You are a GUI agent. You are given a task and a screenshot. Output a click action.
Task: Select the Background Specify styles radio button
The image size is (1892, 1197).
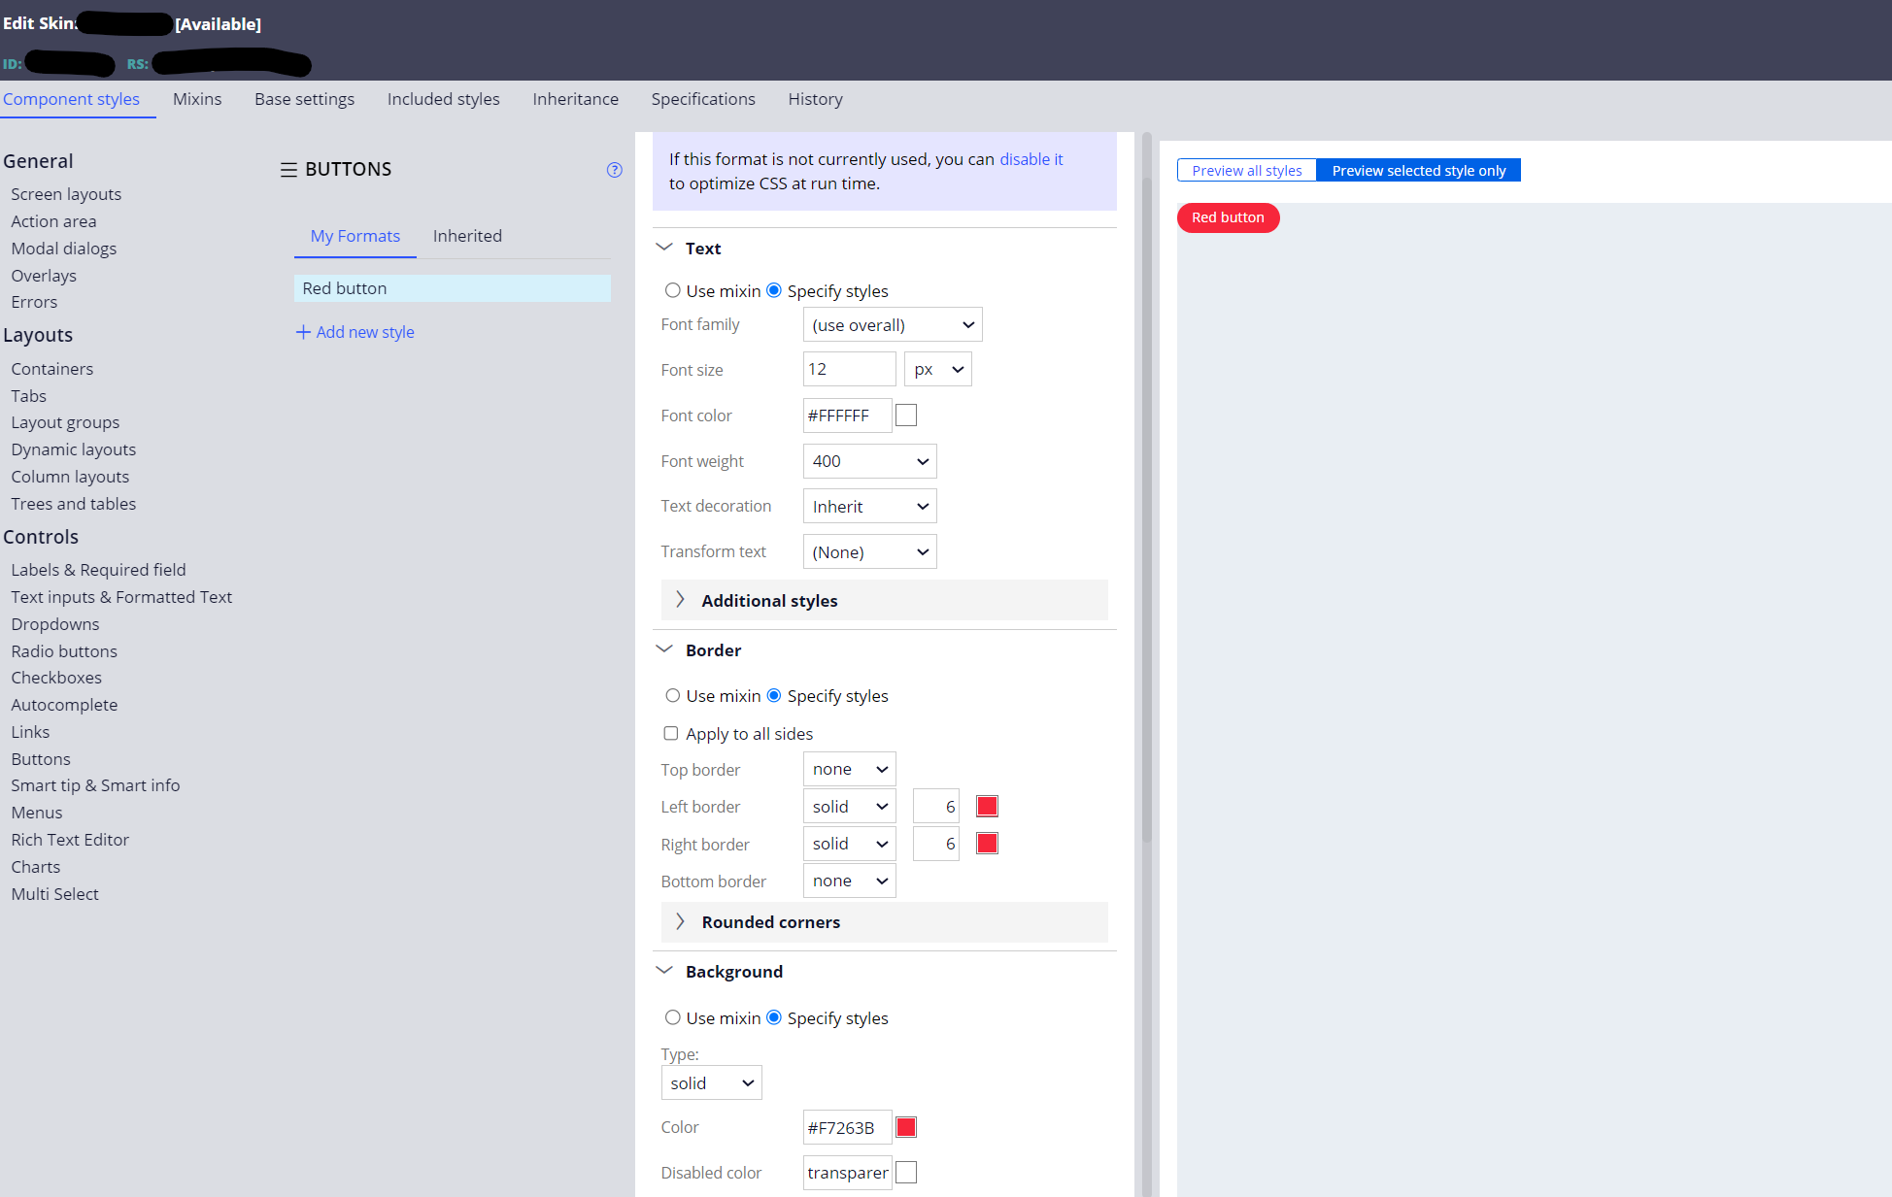click(774, 1017)
